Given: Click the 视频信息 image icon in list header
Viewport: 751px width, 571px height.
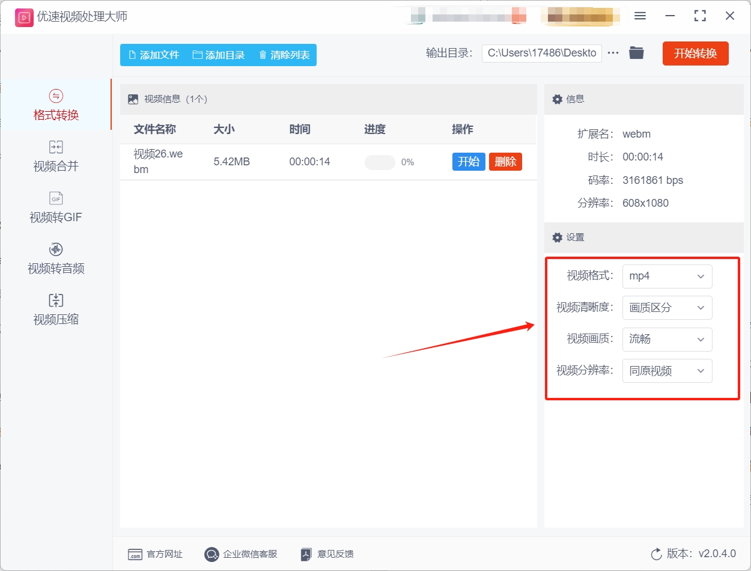Looking at the screenshot, I should click(133, 99).
